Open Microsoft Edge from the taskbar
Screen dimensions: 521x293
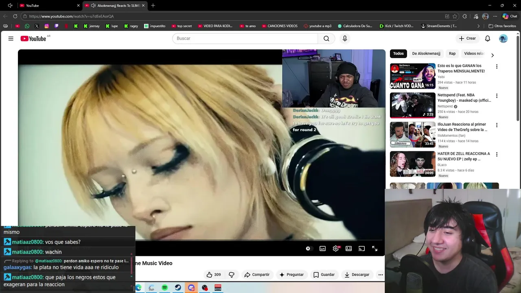pos(138,288)
